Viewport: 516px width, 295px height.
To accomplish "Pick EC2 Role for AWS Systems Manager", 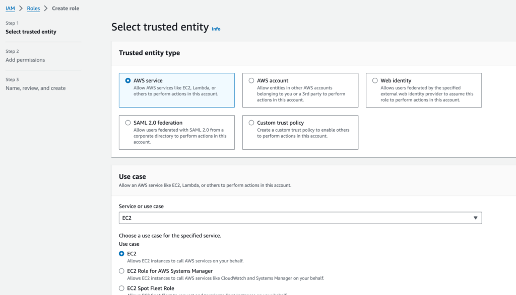I will click(x=121, y=271).
